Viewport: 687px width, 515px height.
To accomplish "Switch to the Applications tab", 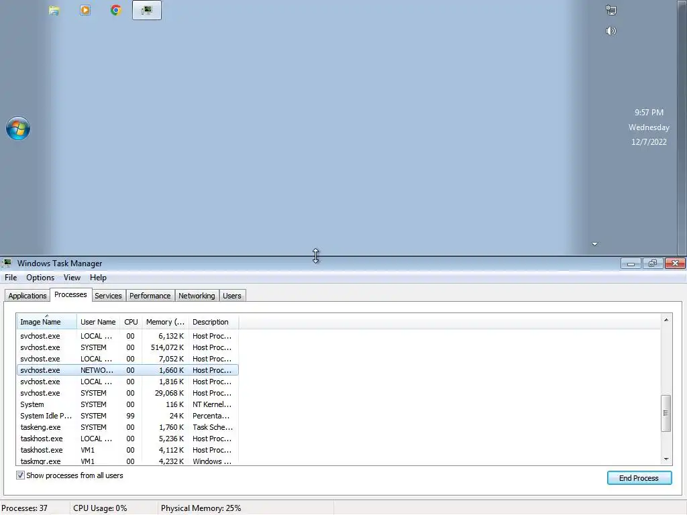I will point(27,296).
